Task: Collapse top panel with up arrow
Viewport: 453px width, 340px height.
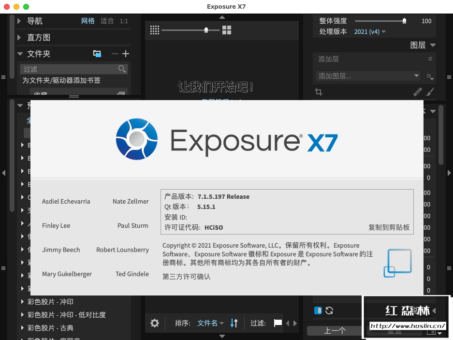Action: click(222, 17)
